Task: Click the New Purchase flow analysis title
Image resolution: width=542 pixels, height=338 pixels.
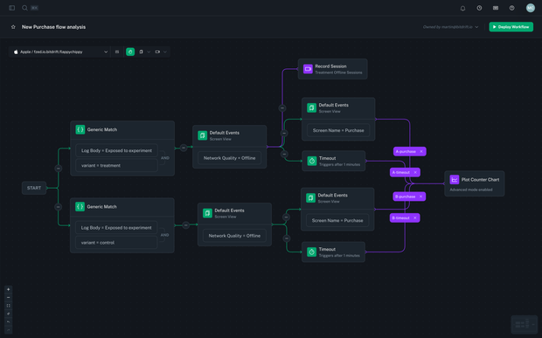Action: 53,27
